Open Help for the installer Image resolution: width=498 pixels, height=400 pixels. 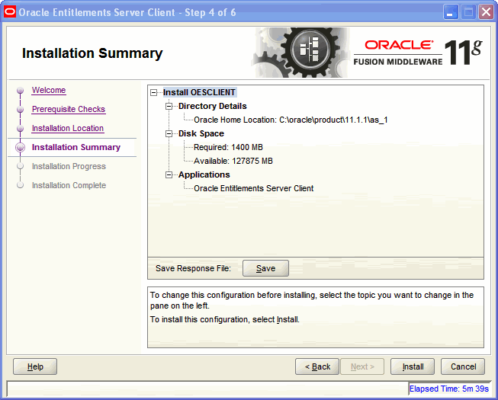[35, 366]
